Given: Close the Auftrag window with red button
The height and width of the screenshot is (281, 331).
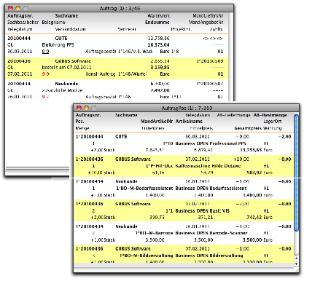Looking at the screenshot, I should [x=10, y=8].
